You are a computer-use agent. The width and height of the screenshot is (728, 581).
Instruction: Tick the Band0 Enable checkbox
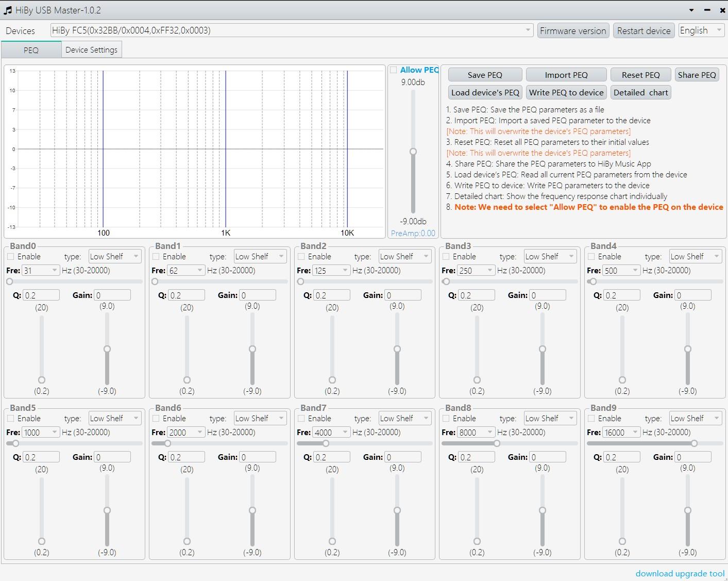point(11,257)
